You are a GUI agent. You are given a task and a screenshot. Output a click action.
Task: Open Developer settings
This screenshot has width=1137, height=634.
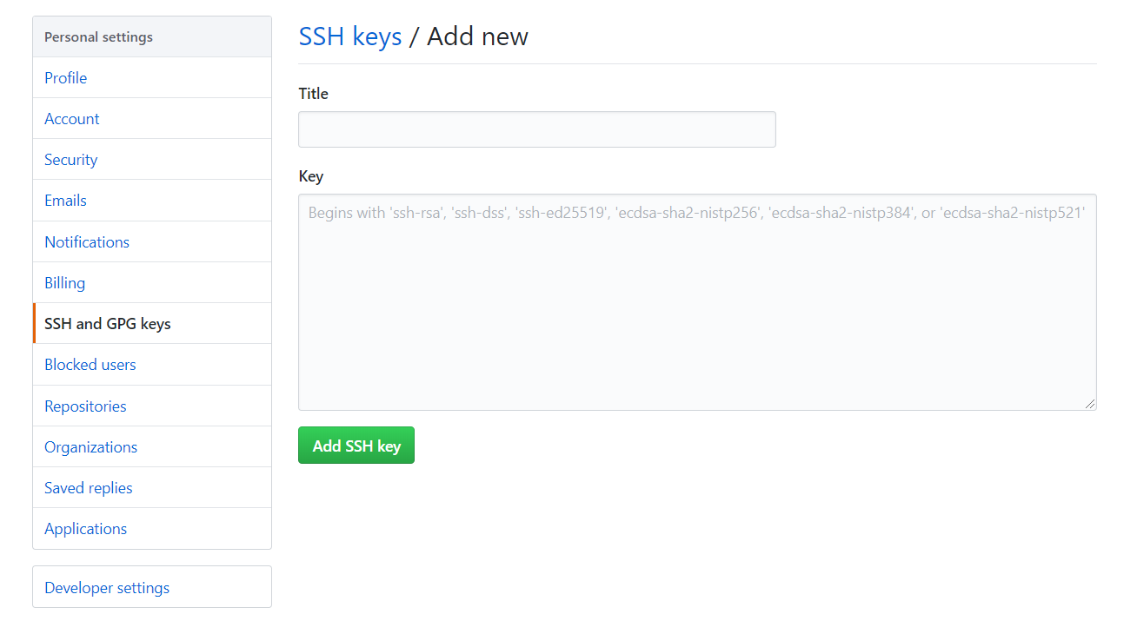(107, 588)
